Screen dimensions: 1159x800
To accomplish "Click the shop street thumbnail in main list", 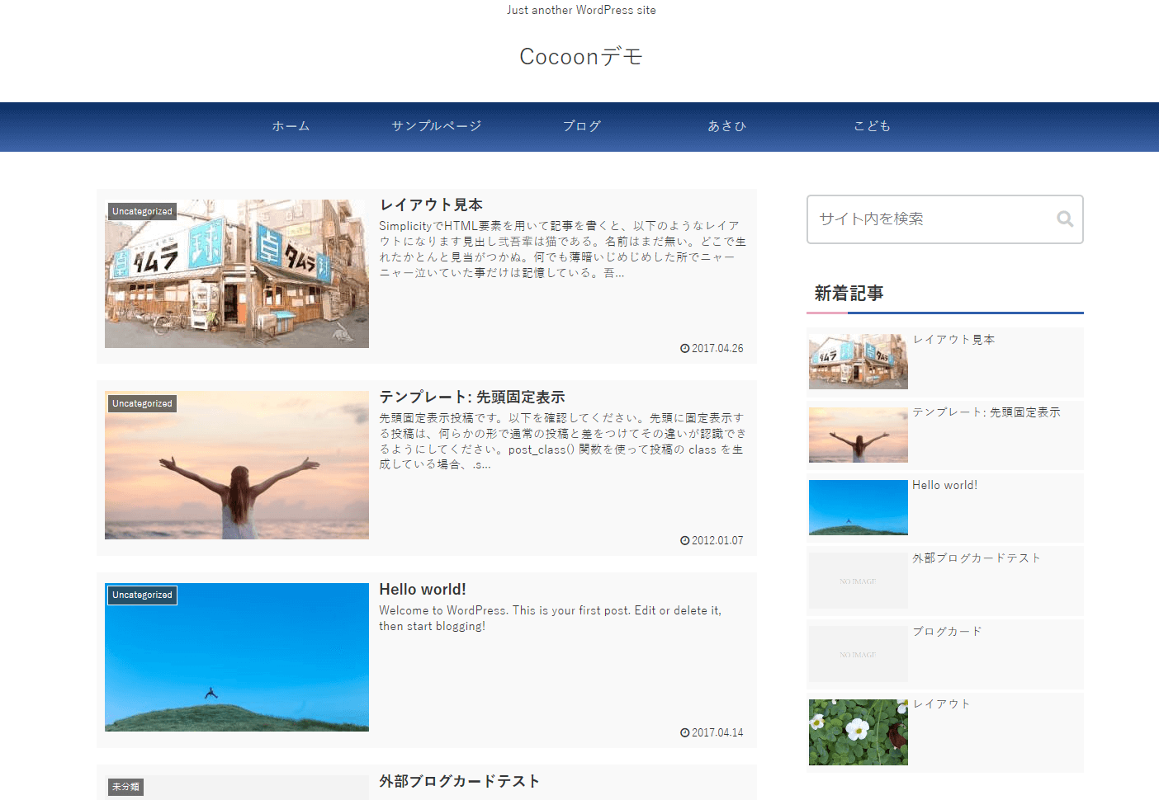I will click(x=237, y=274).
